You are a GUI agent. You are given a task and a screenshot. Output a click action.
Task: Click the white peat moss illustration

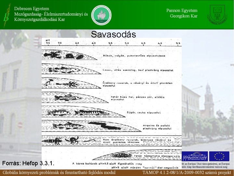[x=122, y=155]
